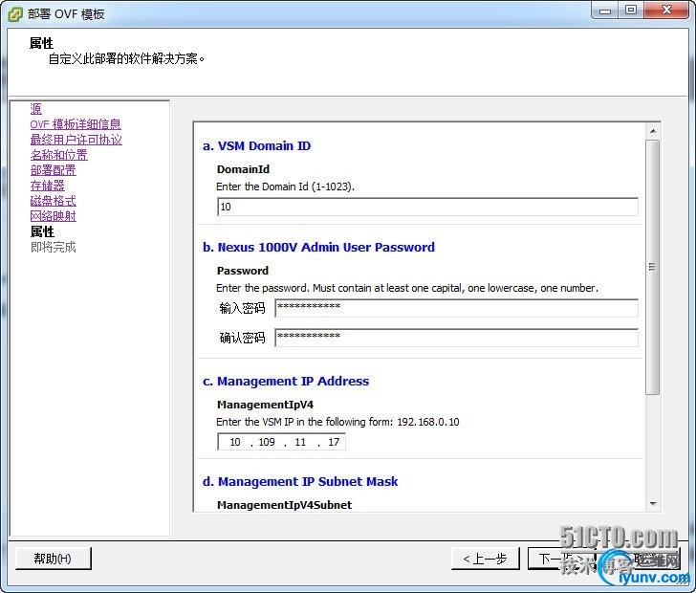Click the 下一步 next button
Screen dimensions: 696x593
pyautogui.click(x=561, y=559)
